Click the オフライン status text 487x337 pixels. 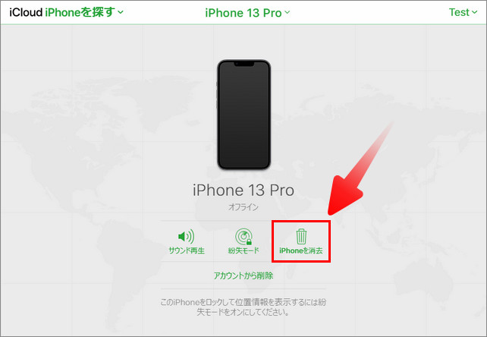[243, 206]
